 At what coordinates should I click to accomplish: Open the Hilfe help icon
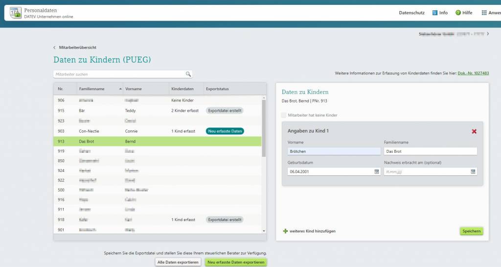(x=458, y=13)
